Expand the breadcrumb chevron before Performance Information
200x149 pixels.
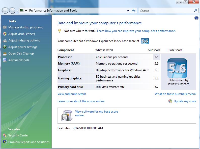click(26, 11)
